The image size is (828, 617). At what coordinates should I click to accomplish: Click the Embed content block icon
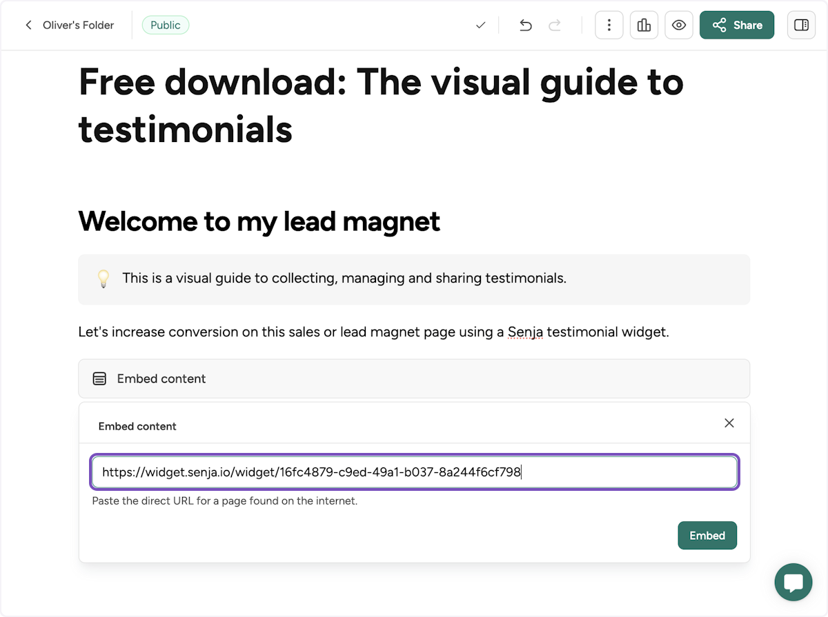[x=99, y=378]
